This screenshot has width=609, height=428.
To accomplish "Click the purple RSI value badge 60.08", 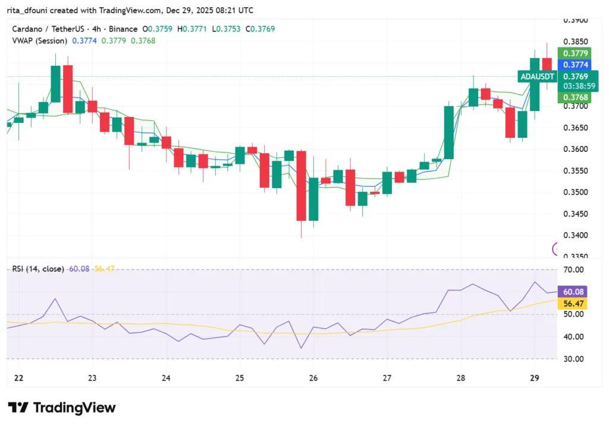I will [573, 291].
